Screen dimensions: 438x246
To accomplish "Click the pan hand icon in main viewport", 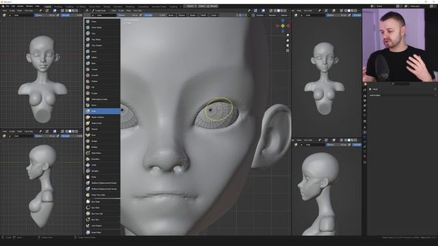I will tap(287, 40).
